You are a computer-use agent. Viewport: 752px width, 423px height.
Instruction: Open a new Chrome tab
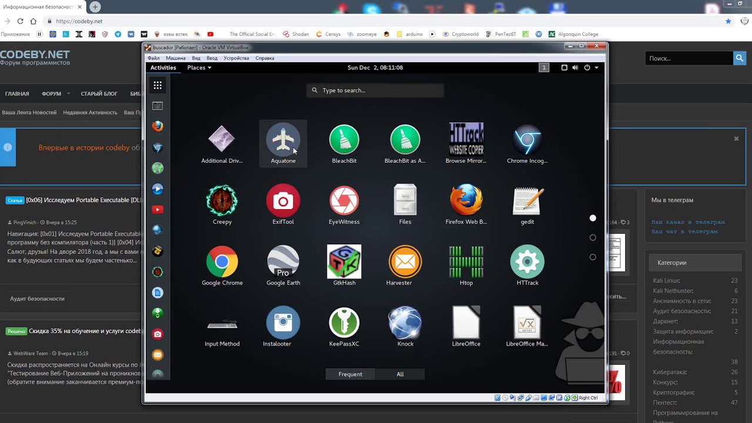[95, 7]
